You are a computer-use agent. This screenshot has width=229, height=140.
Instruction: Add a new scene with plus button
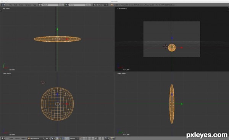[x=87, y=5]
